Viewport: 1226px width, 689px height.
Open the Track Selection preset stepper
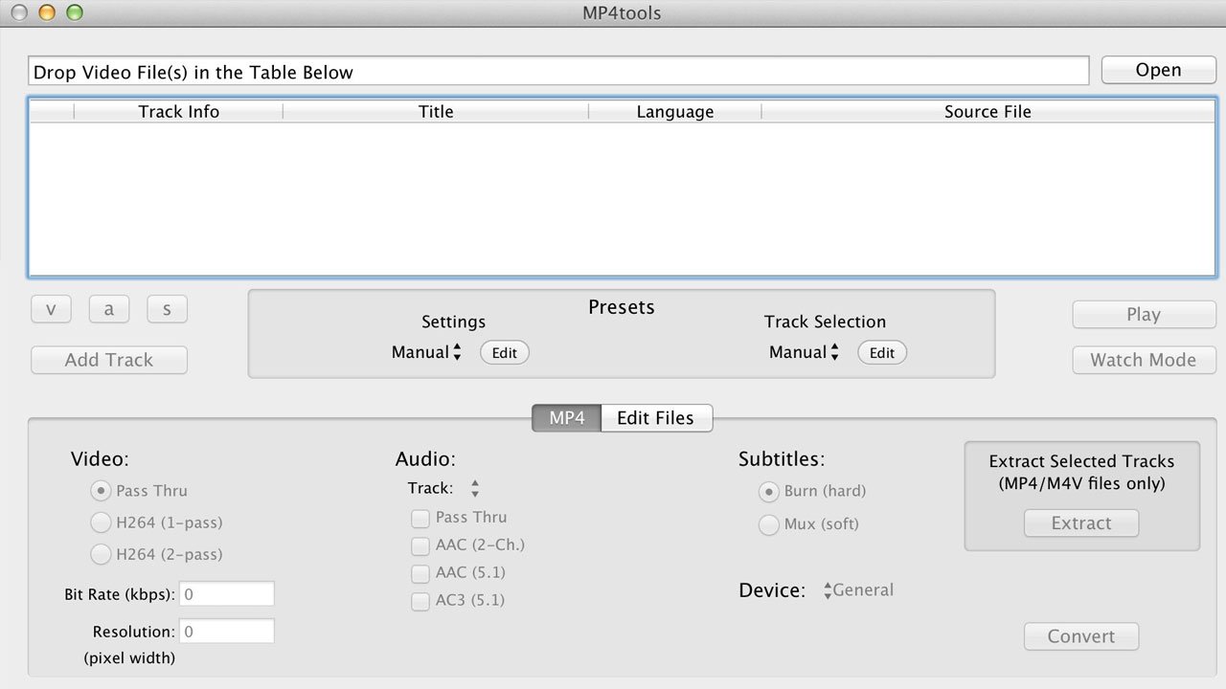pyautogui.click(x=834, y=352)
